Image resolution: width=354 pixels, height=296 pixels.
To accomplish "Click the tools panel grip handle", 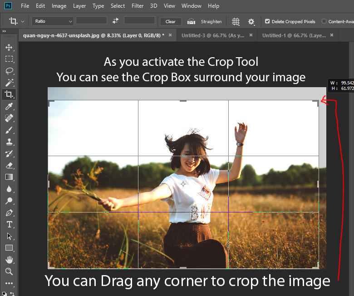I will point(9,36).
